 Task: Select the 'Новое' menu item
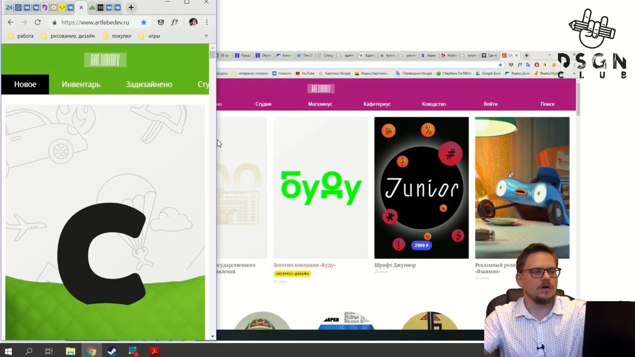tap(25, 84)
